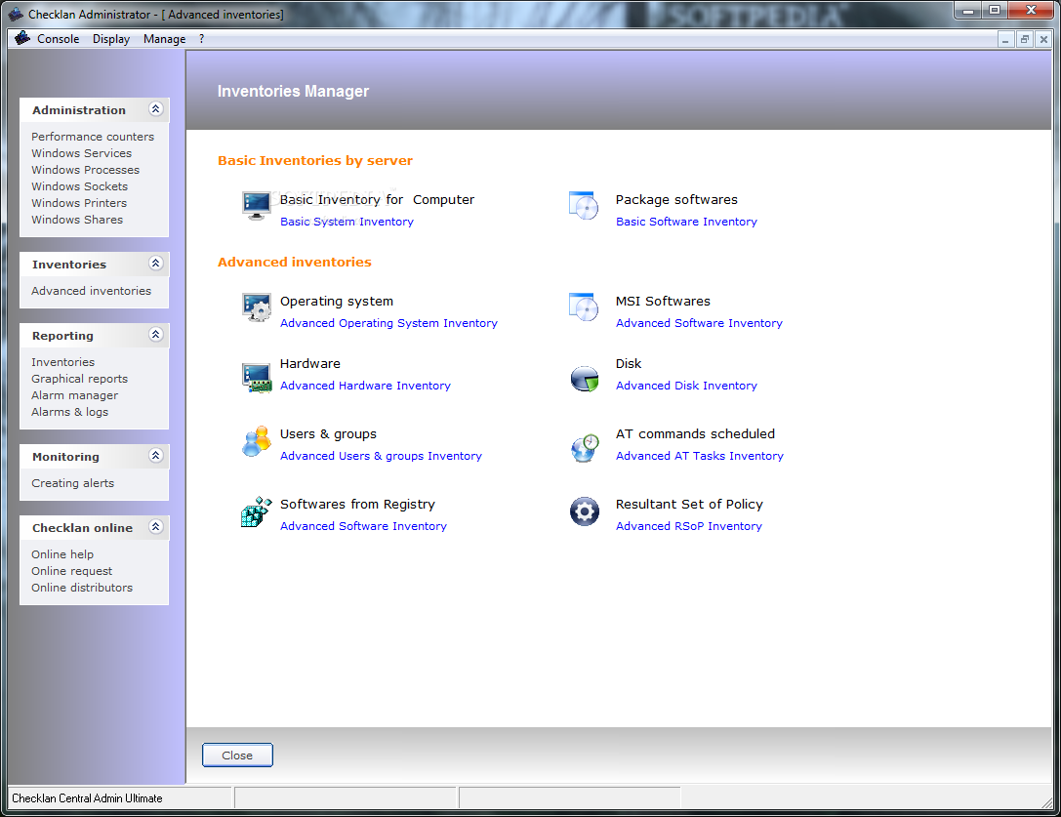Click the Package softwares disc icon
1061x817 pixels.
pyautogui.click(x=584, y=205)
